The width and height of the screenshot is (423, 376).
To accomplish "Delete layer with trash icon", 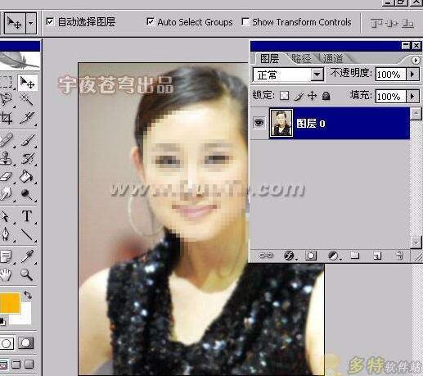I will pos(399,256).
